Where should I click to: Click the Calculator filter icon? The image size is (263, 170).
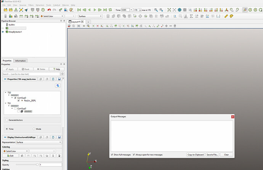(108, 16)
